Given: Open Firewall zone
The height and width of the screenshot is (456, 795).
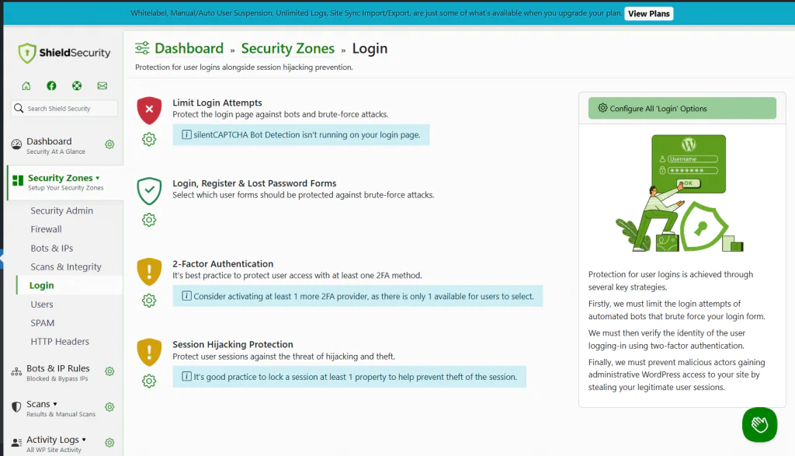Looking at the screenshot, I should 46,229.
